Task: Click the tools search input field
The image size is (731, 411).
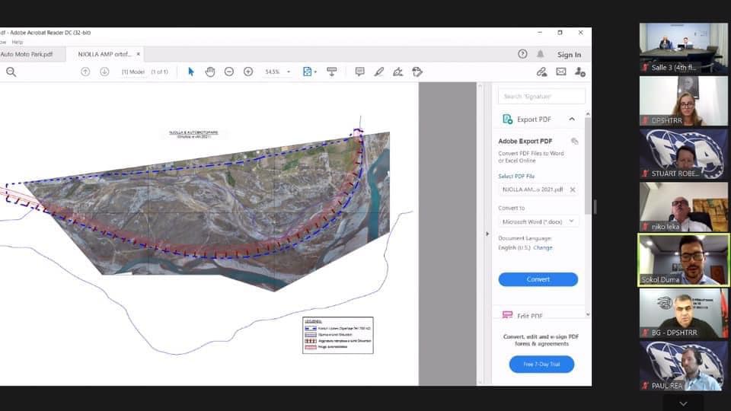Action: [x=541, y=97]
